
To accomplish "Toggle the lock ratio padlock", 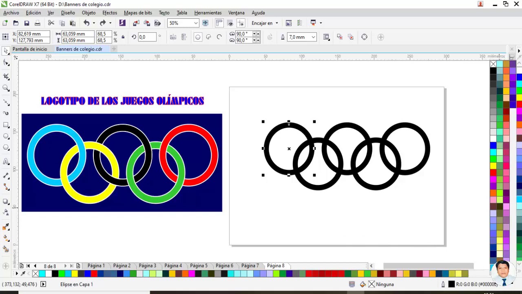I will click(123, 37).
